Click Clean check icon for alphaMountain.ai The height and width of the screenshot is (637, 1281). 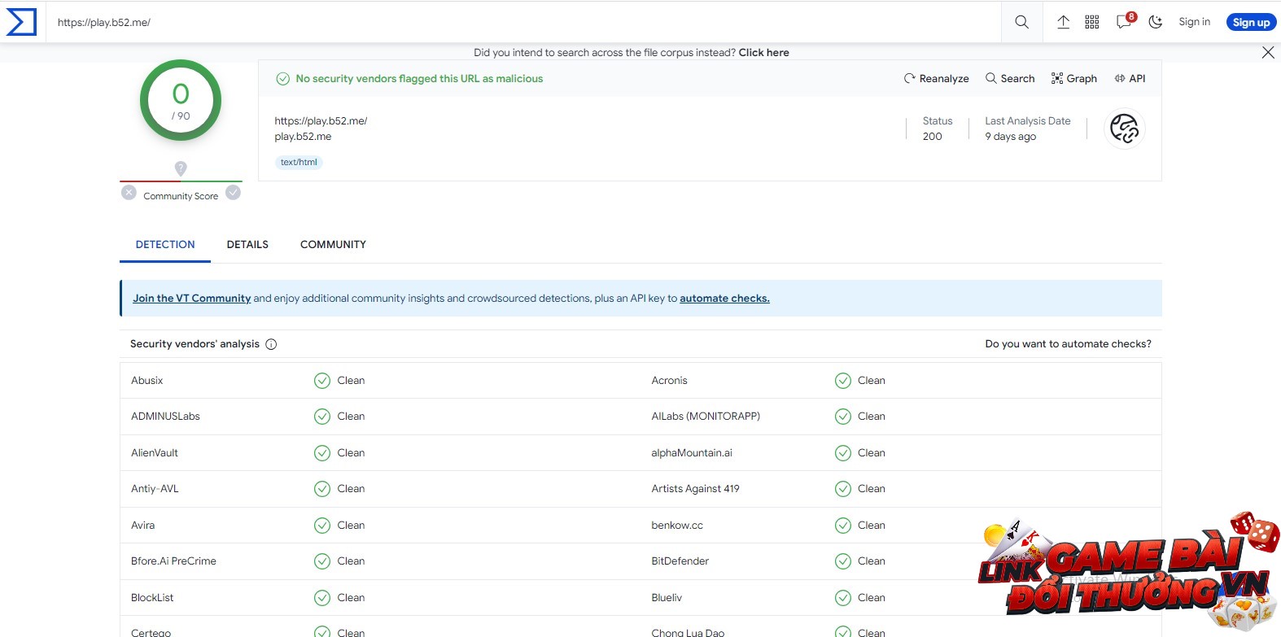pos(843,452)
